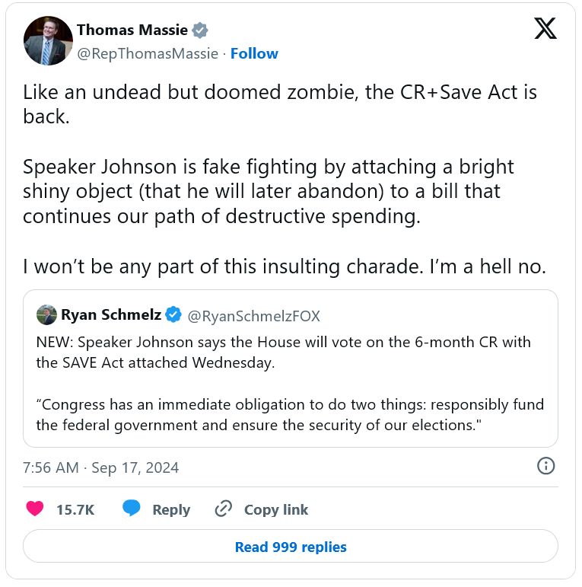Click the 15.7K likes count

tap(75, 510)
